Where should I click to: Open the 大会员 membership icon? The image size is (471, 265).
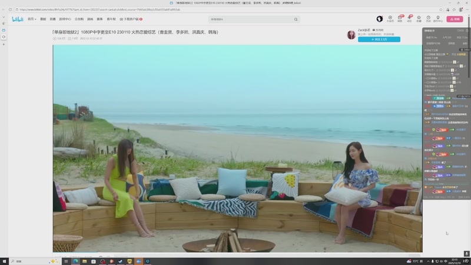point(390,19)
